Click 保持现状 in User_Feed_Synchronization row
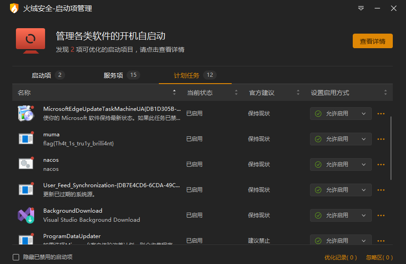Screen dimensions: 406x264 tap(259, 190)
